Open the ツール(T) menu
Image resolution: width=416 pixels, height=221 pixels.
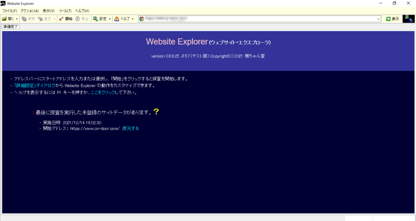point(65,11)
